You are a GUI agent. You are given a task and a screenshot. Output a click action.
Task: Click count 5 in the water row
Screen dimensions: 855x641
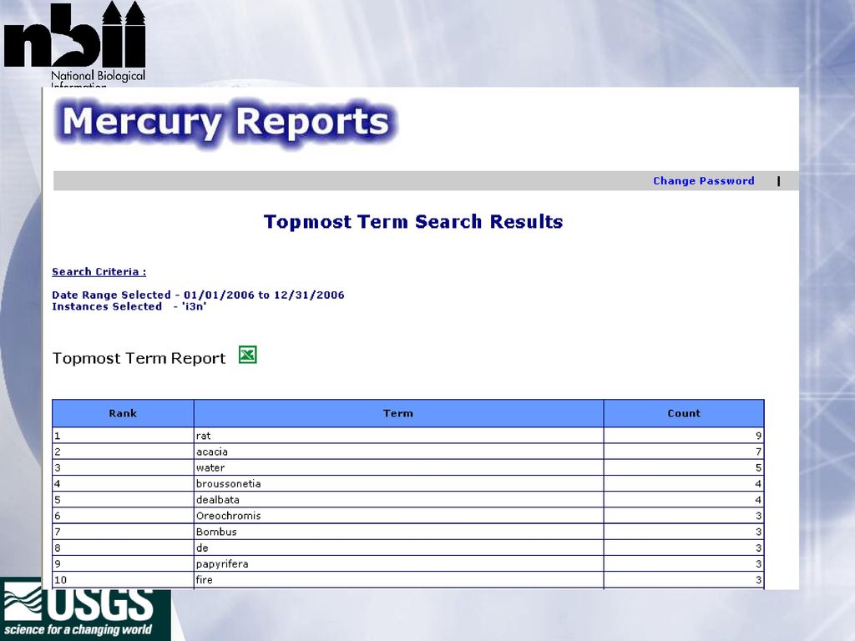758,467
